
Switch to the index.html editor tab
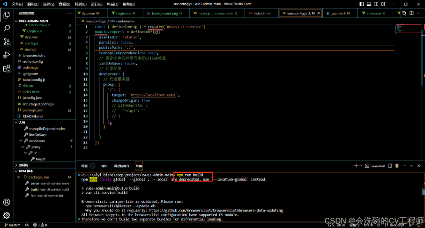tap(261, 13)
